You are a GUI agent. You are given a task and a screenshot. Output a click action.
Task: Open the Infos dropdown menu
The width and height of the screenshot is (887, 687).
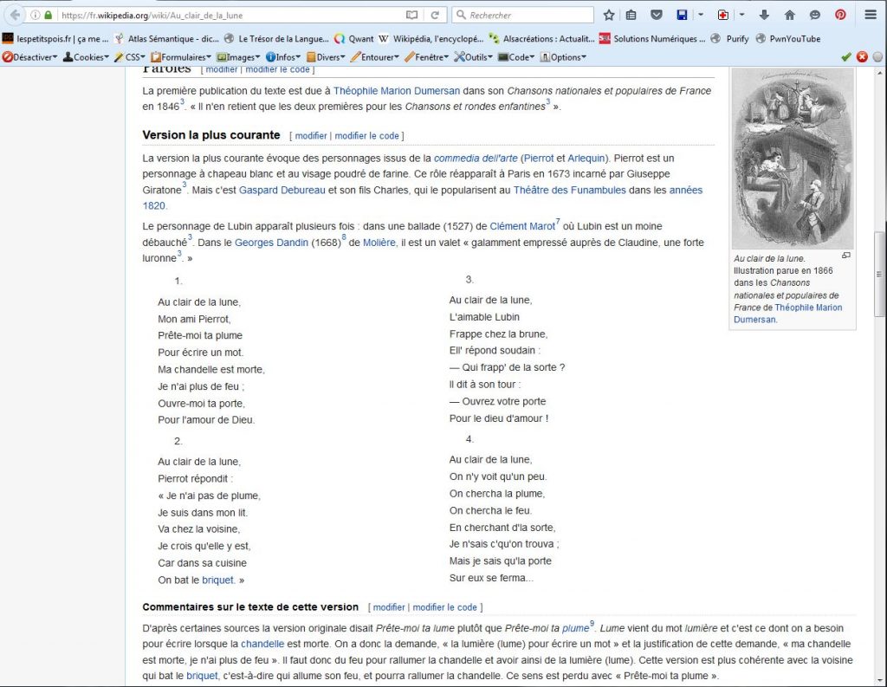point(283,57)
